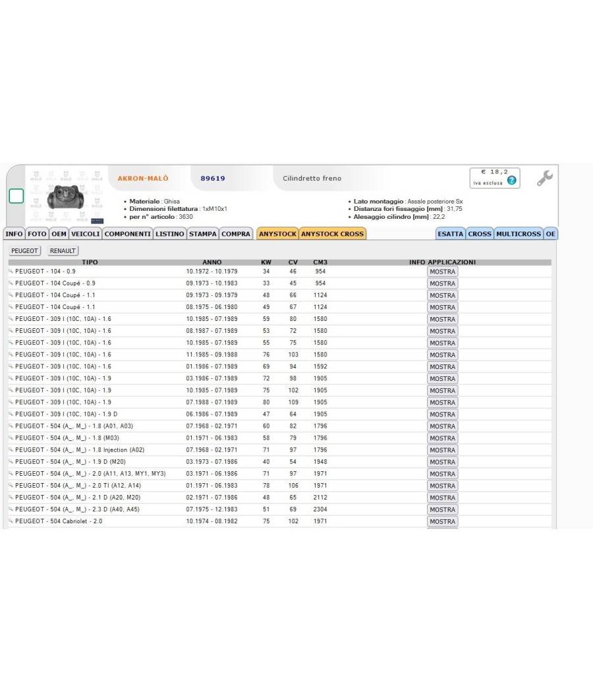Click magnifier icon beside 504 1.9 D (M20)
Viewport: 593px width, 692px height.
pyautogui.click(x=11, y=462)
